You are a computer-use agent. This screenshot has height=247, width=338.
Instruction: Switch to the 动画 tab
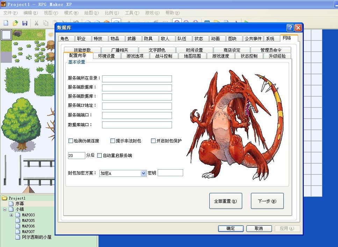click(217, 38)
